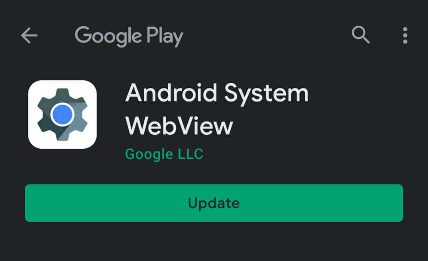Open the Google LLC developer page
Screen dimensions: 428x261
[164, 155]
